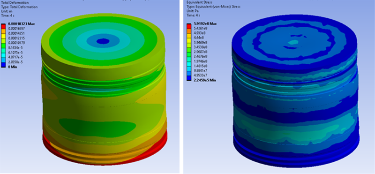Click the 'Type: Total Deformation' text line

click(x=19, y=7)
